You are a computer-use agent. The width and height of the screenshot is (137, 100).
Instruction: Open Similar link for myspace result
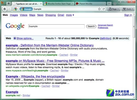pyautogui.click(x=65, y=71)
